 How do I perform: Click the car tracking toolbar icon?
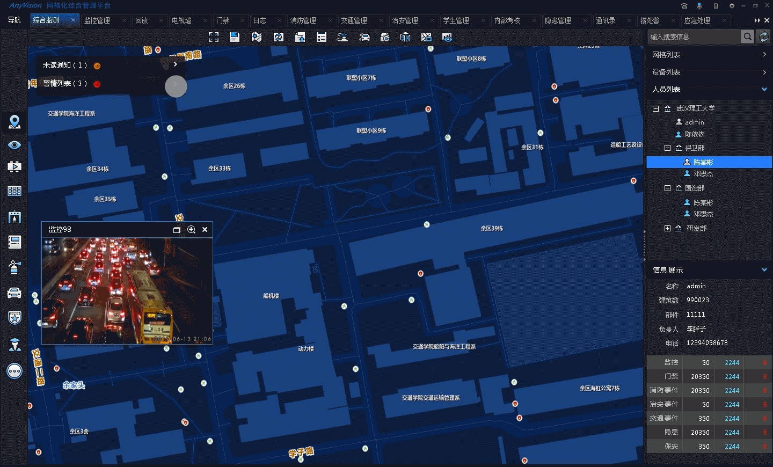click(x=364, y=37)
